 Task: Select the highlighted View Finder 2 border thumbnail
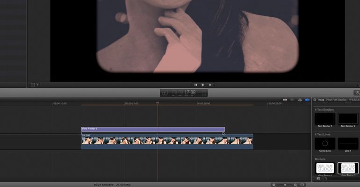click(348, 168)
